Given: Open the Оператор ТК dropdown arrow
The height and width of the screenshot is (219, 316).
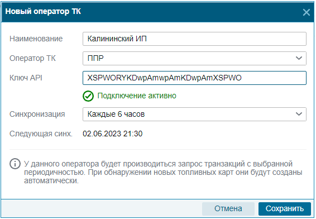Looking at the screenshot, I should click(299, 58).
